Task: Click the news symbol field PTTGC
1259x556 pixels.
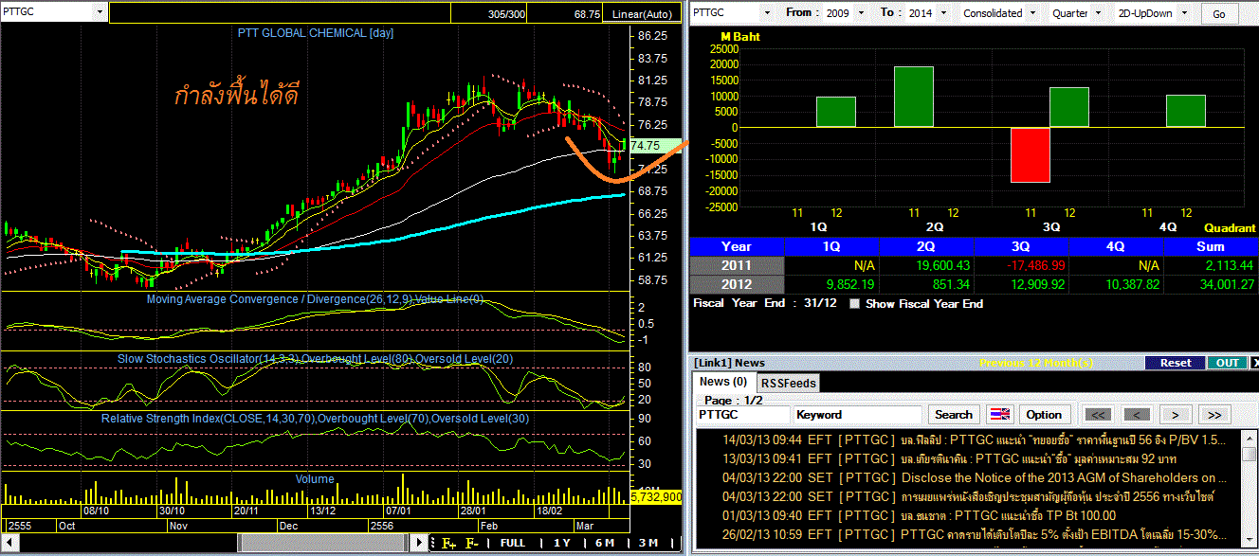Action: 742,415
